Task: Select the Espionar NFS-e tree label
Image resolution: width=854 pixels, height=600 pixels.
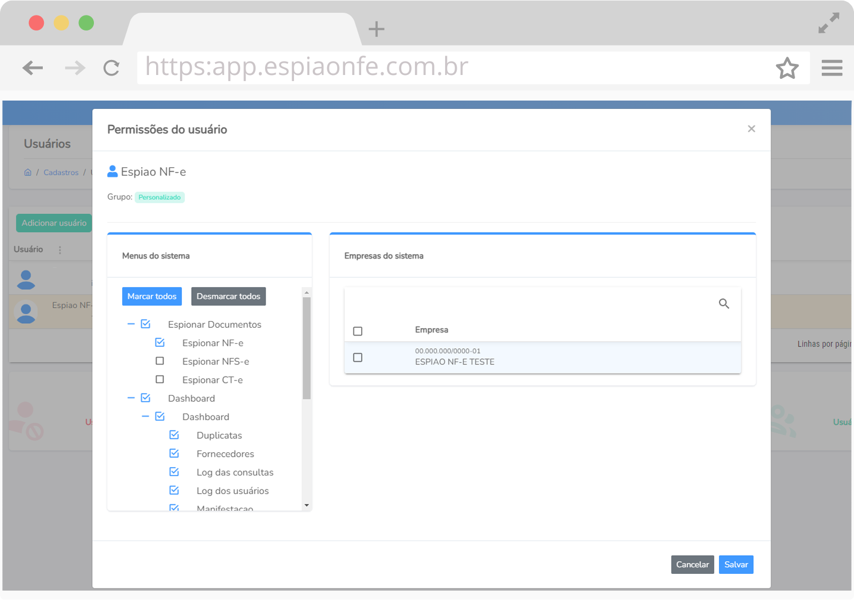Action: pyautogui.click(x=216, y=362)
